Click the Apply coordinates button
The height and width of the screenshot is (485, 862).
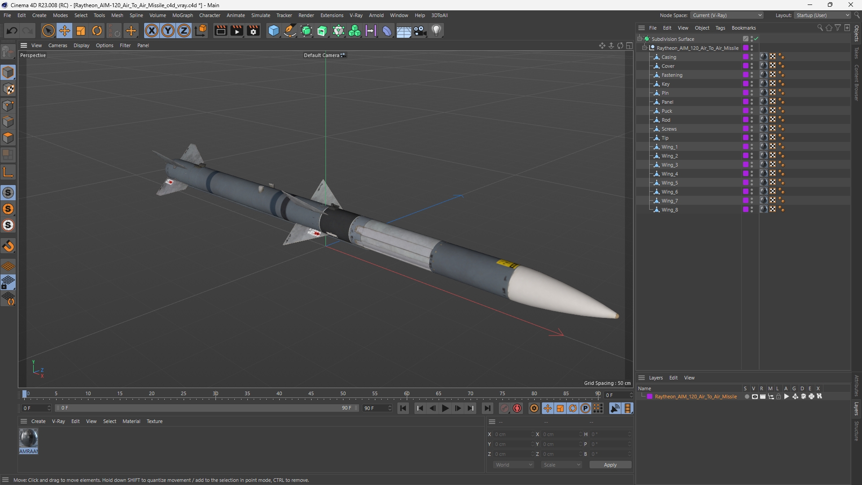click(x=610, y=465)
